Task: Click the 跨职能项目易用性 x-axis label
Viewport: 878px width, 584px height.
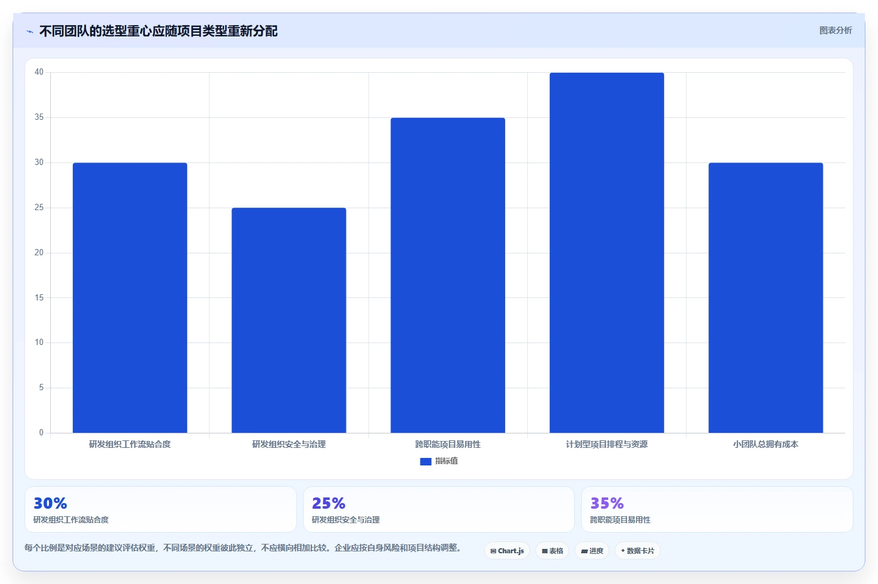Action: click(x=447, y=444)
